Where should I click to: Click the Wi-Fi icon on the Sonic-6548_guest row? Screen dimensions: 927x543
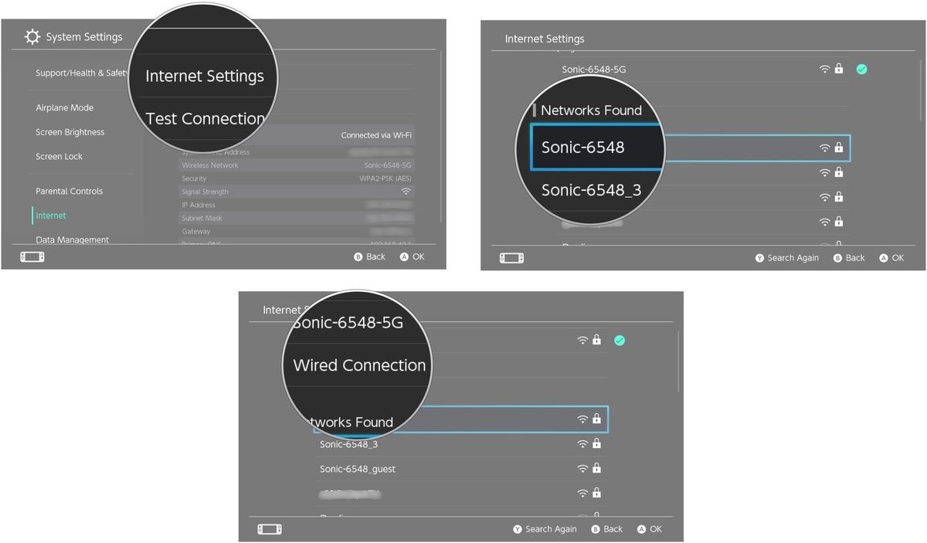tap(582, 468)
